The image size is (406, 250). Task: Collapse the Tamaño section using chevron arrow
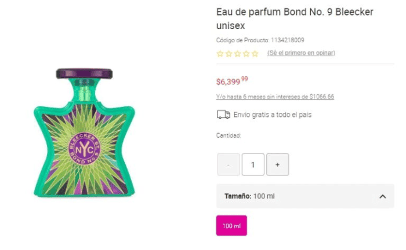(x=382, y=197)
